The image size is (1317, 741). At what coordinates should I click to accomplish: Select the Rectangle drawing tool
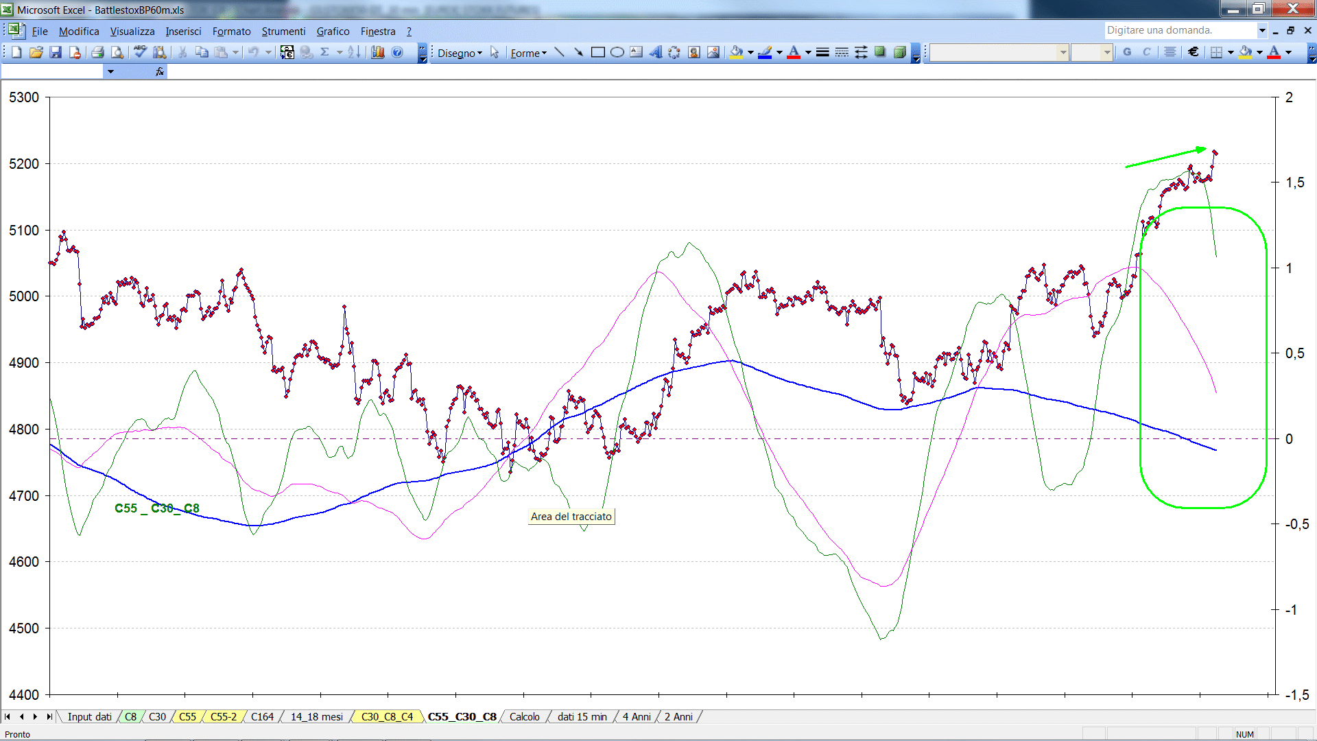click(x=597, y=52)
